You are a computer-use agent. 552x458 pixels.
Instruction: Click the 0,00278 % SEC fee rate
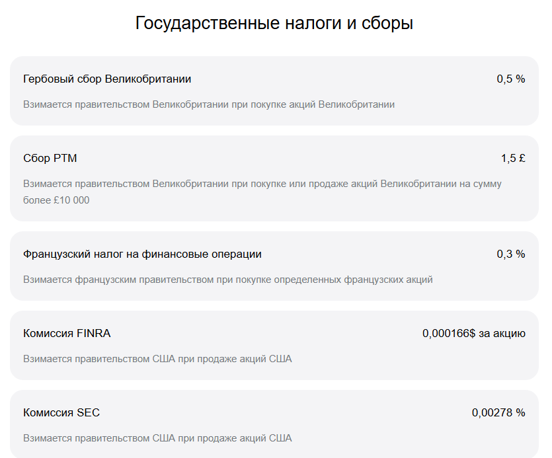498,413
